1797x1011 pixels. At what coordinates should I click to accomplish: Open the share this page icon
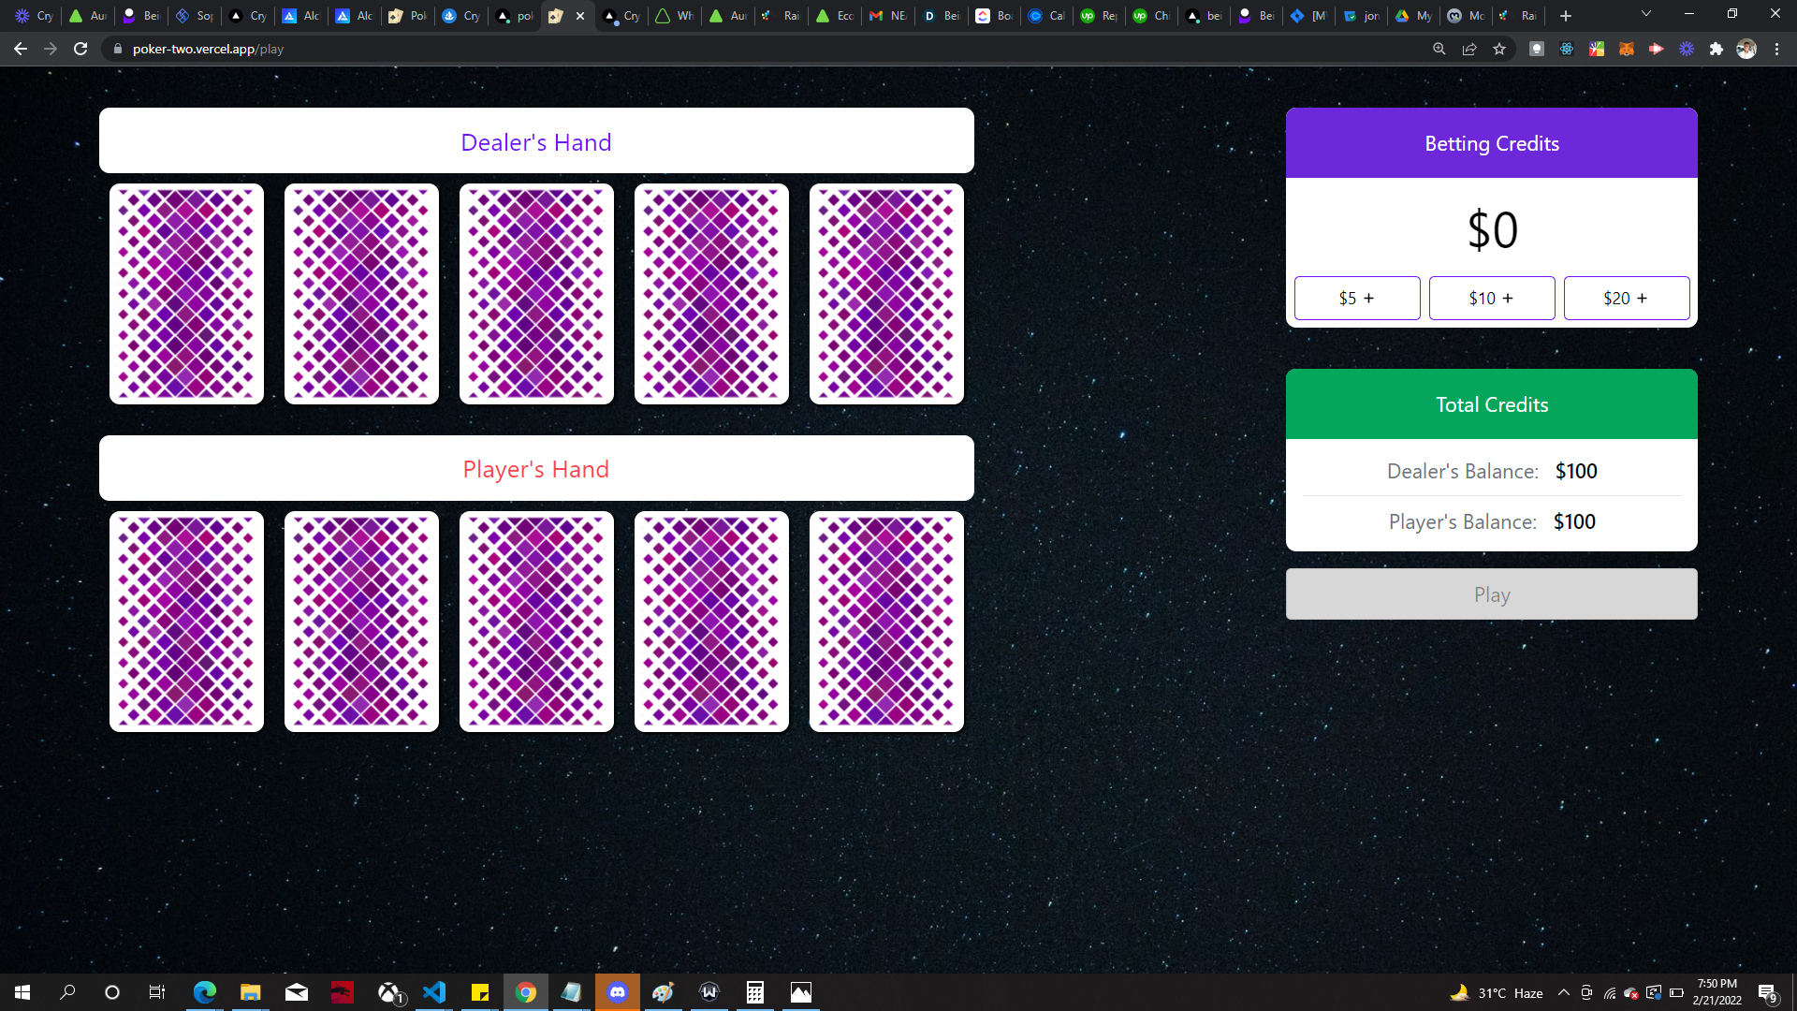tap(1469, 49)
